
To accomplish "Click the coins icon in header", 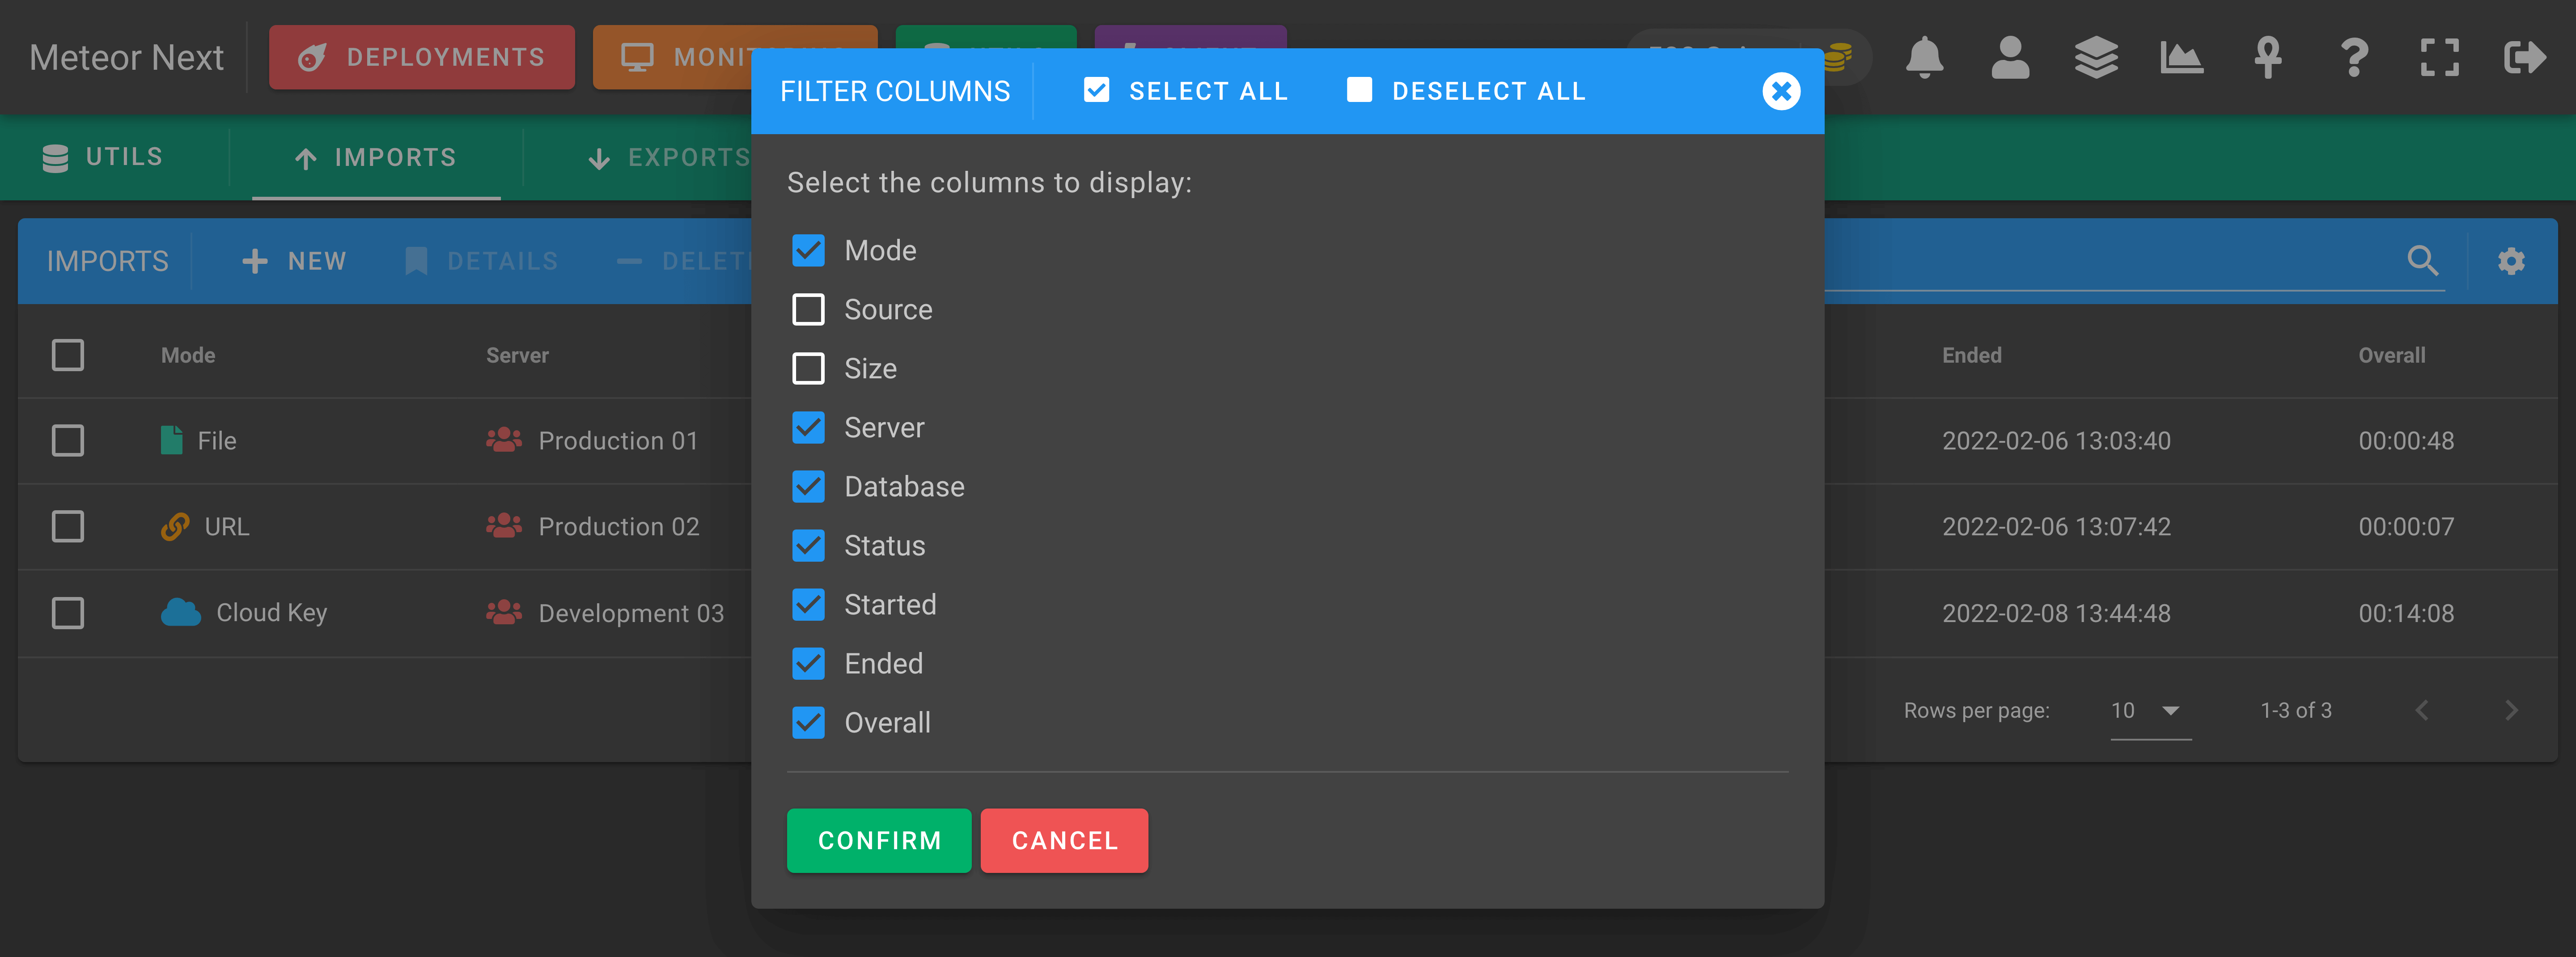I will coord(1837,57).
